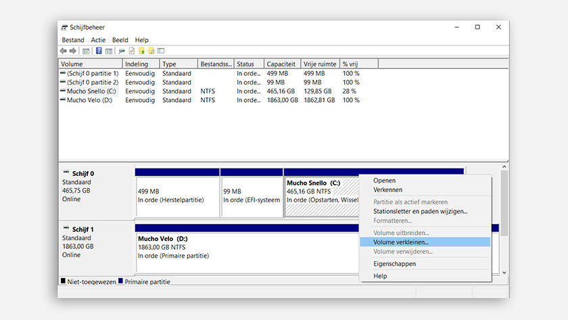This screenshot has height=320, width=568.
Task: Click the Forward arrow toolbar icon
Action: pos(73,51)
